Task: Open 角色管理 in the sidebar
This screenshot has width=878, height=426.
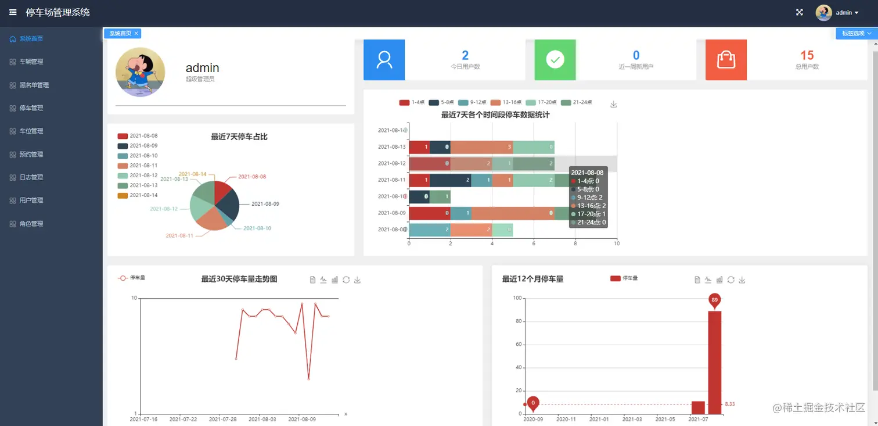Action: 51,223
